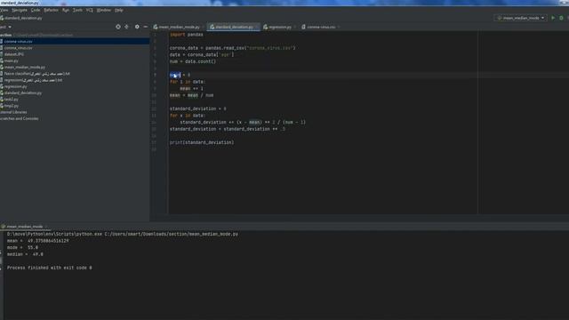Close the corona-virus.csv editor tab
This screenshot has height=320, width=569.
[339, 27]
